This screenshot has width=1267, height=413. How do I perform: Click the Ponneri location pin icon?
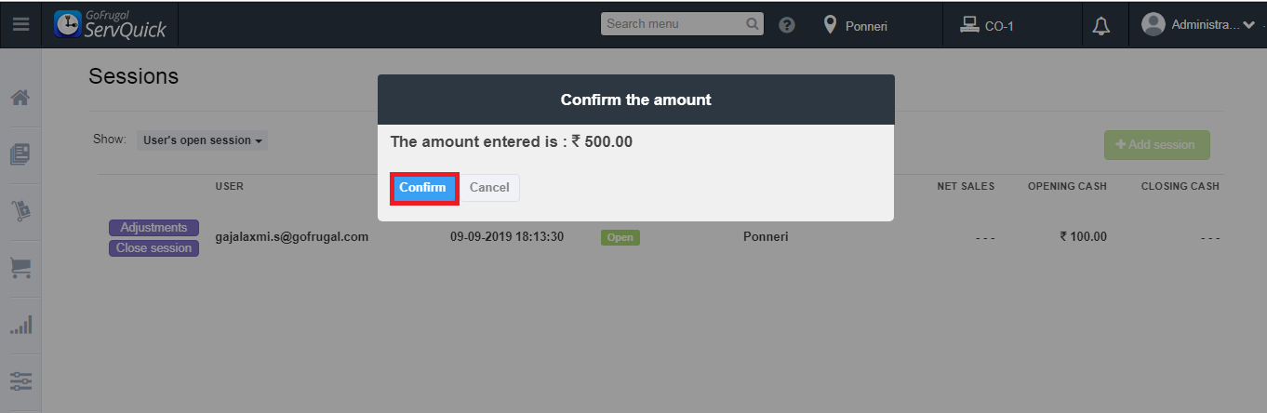point(831,25)
